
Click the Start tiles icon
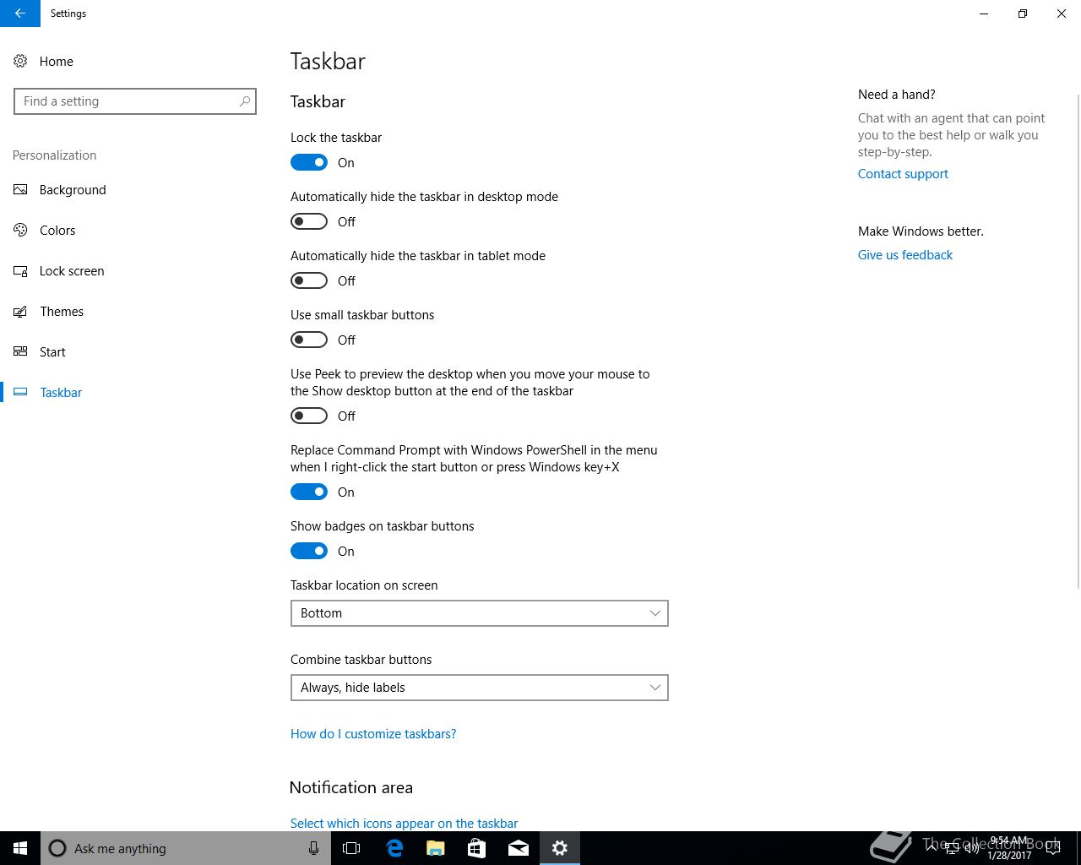20,351
